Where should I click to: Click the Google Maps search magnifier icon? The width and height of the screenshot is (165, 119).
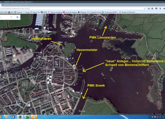tap(11, 17)
